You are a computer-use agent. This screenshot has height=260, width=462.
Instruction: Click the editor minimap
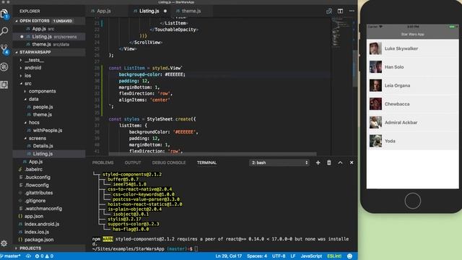pyautogui.click(x=341, y=32)
